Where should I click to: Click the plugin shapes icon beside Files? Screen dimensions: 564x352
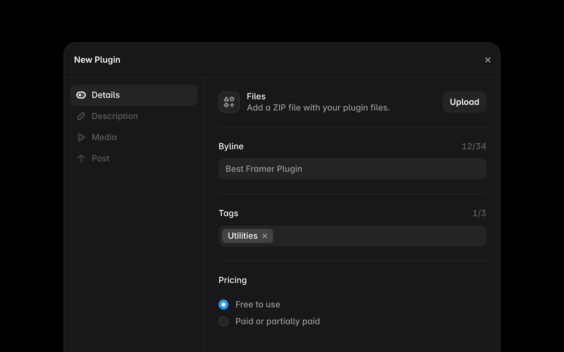tap(229, 102)
